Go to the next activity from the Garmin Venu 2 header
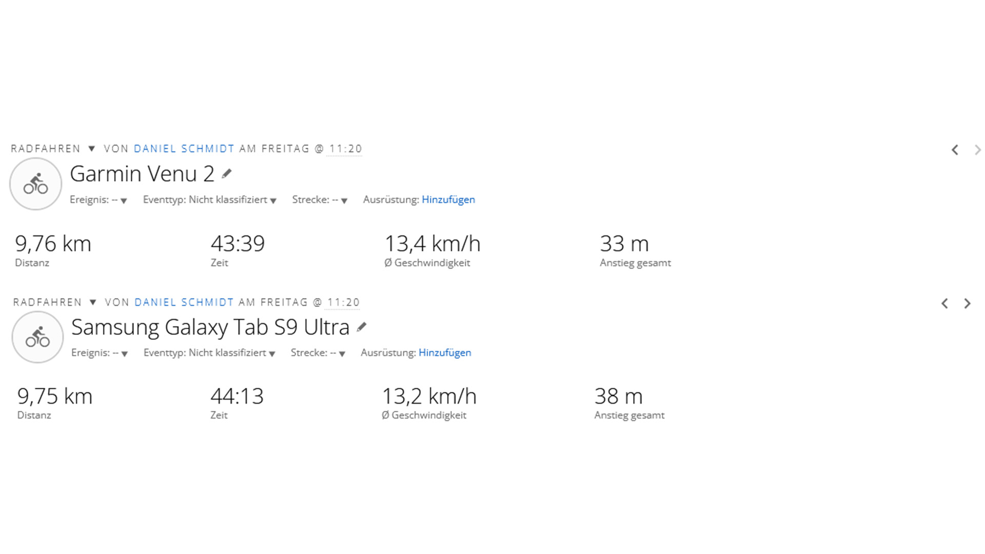 [x=977, y=150]
